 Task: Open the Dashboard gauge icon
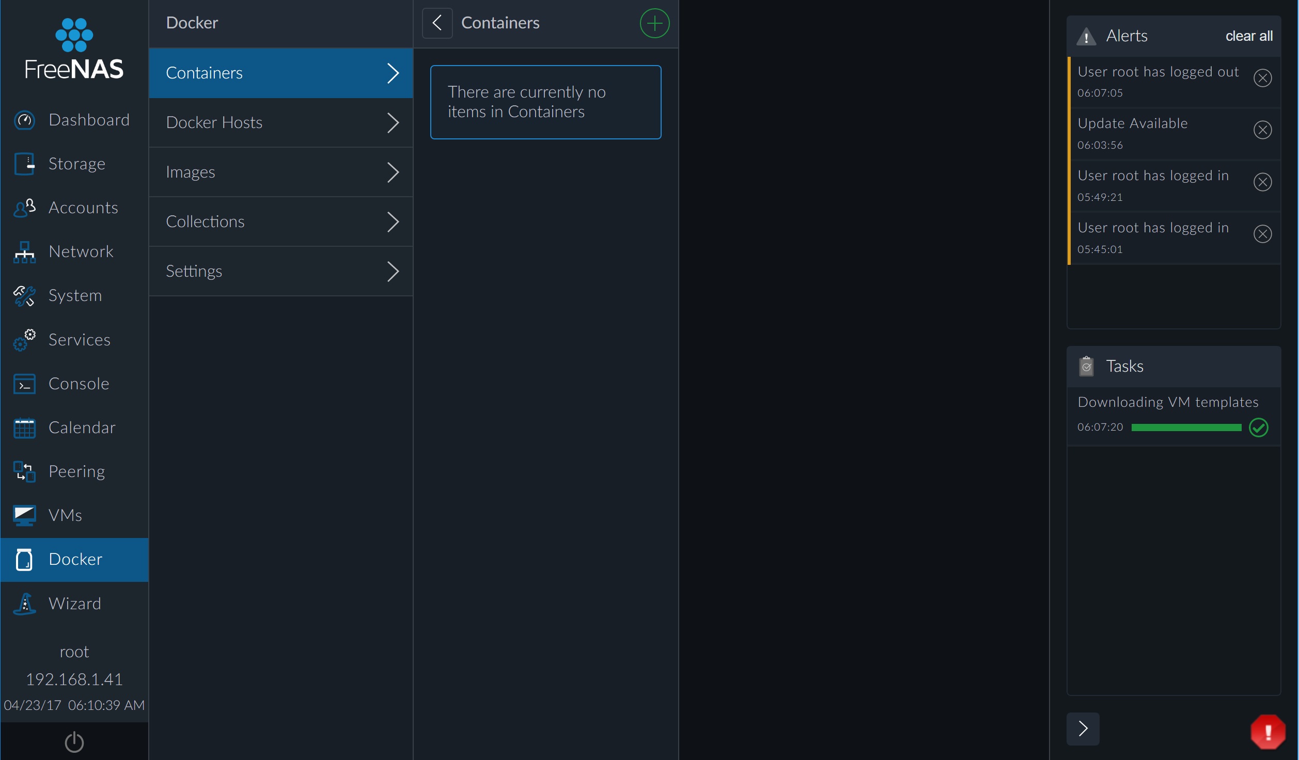24,120
